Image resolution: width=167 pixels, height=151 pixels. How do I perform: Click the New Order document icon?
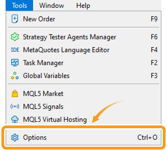(15, 19)
